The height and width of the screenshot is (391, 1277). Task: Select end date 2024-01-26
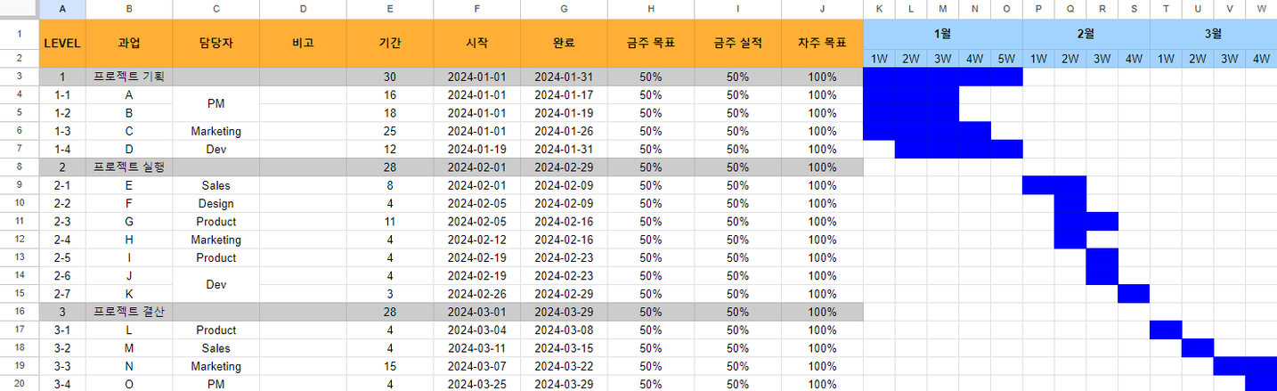[565, 131]
